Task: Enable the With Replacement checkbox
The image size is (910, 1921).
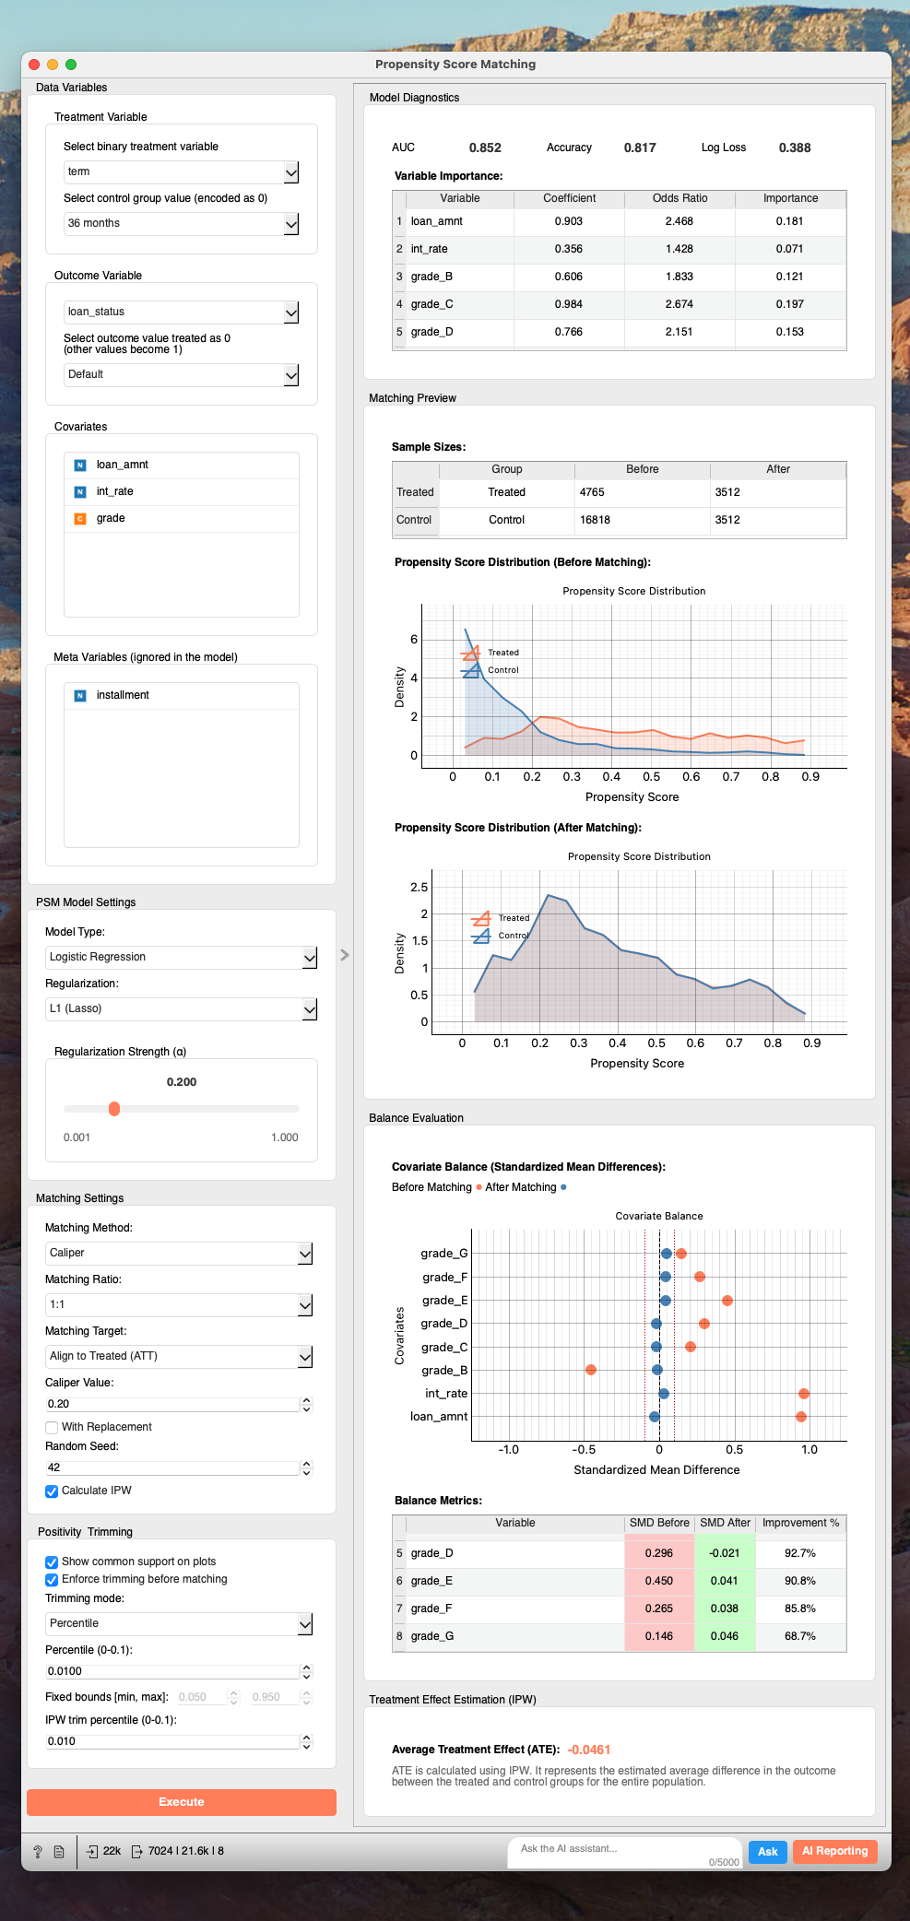Action: pyautogui.click(x=52, y=1428)
